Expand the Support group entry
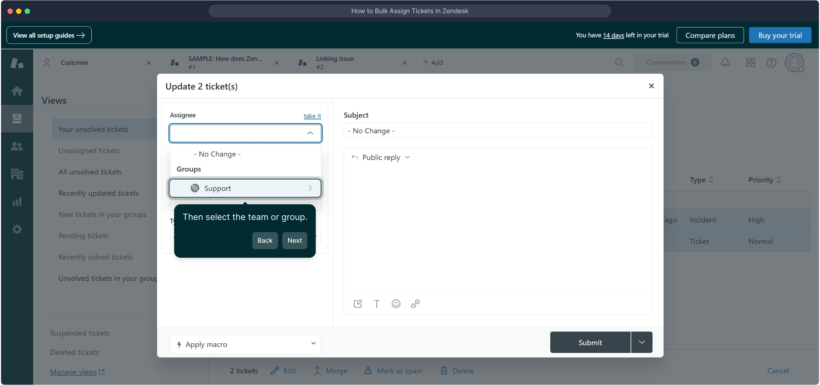 (246, 188)
